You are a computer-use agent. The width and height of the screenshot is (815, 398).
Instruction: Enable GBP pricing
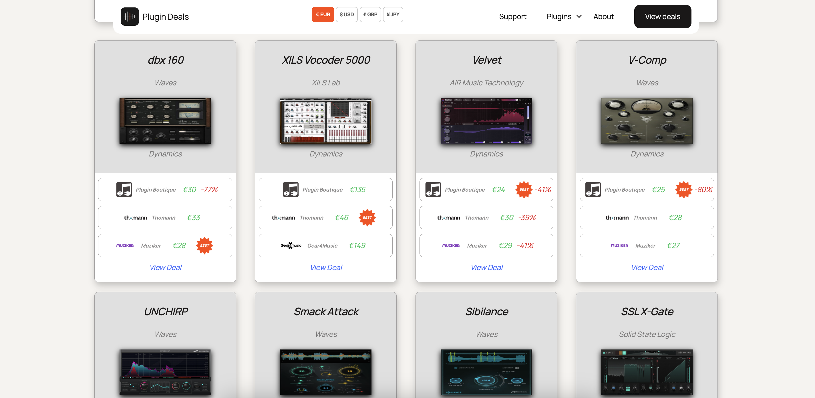pos(370,14)
